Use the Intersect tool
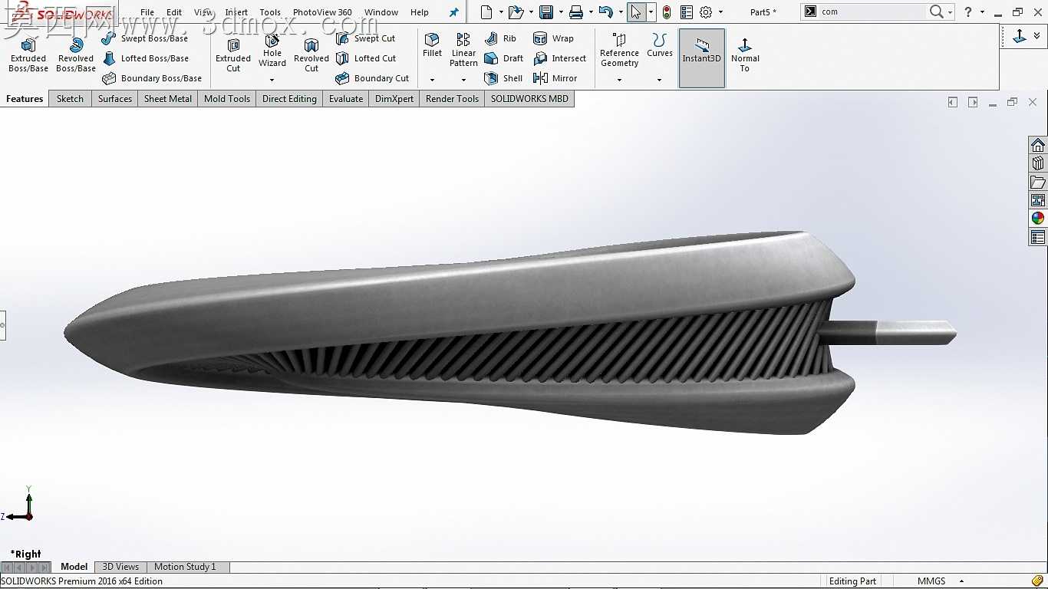The image size is (1048, 589). [559, 58]
